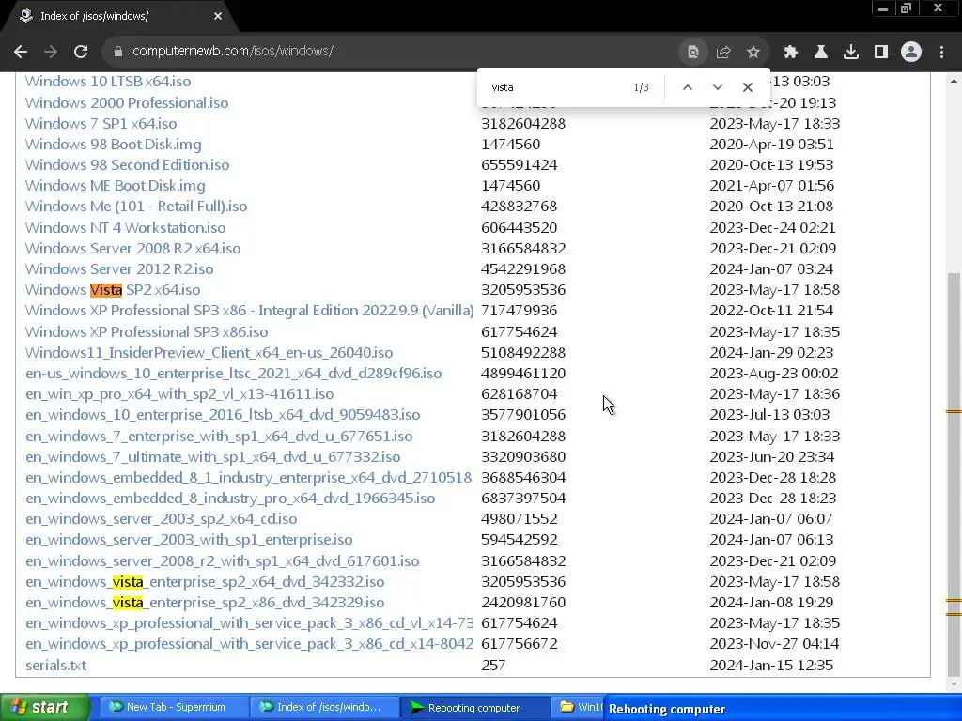Open the Windows Start button
The image size is (962, 721).
[x=44, y=708]
